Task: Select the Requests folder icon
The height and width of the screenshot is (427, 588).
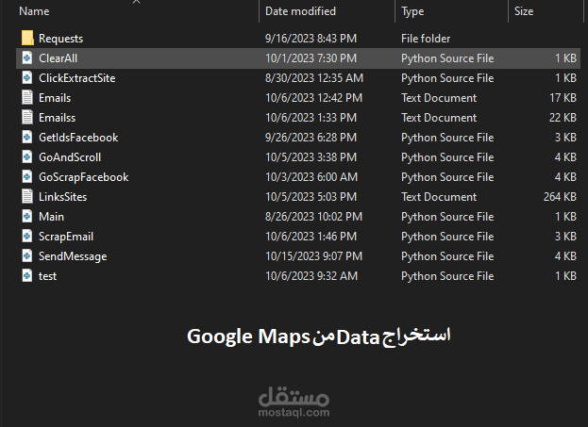Action: (x=27, y=39)
